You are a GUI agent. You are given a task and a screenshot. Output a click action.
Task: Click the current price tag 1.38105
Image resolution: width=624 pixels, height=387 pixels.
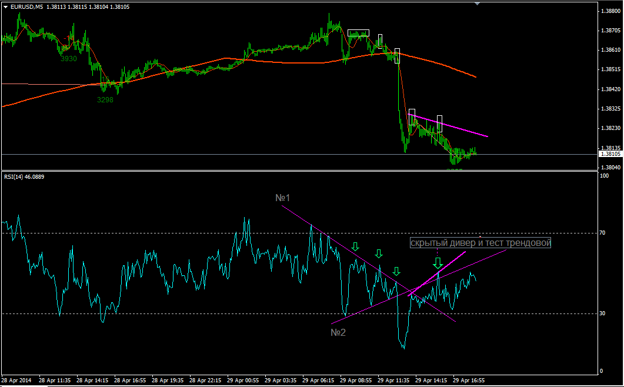(x=611, y=154)
